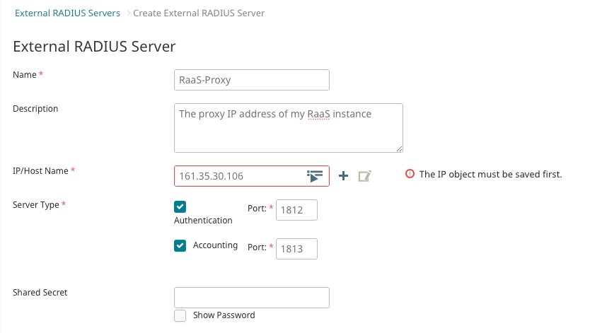
Task: Disable the Accounting checkbox
Action: pos(180,246)
